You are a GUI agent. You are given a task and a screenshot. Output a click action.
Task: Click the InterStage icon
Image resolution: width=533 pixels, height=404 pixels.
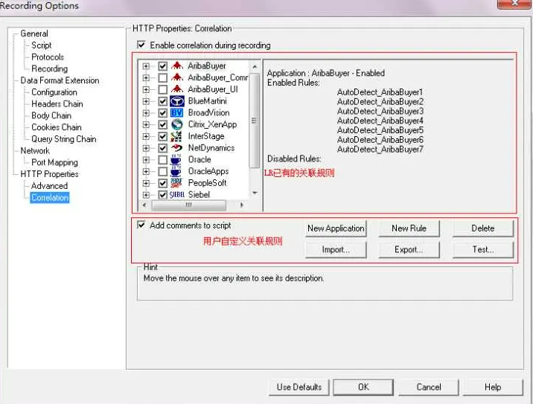pyautogui.click(x=176, y=136)
